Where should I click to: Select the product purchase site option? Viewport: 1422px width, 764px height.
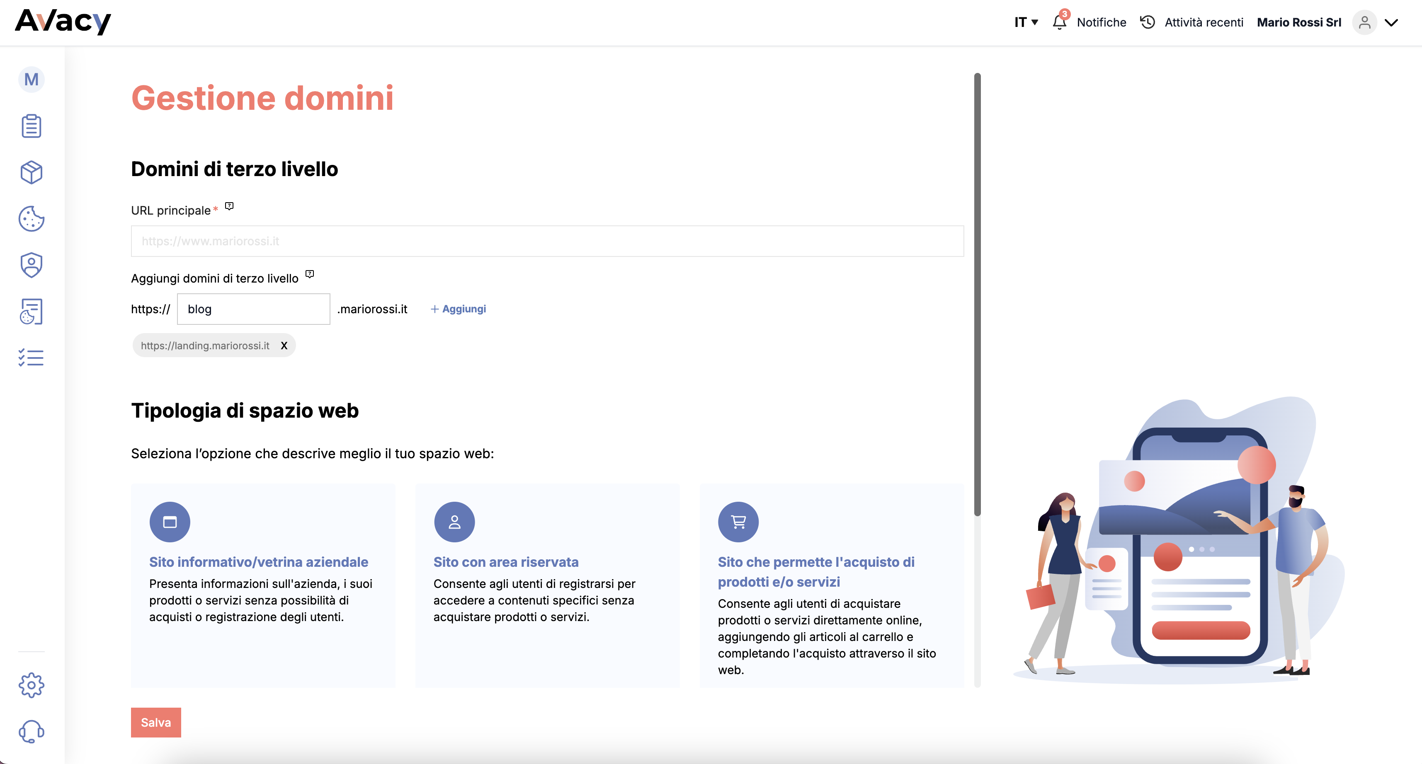coord(832,585)
